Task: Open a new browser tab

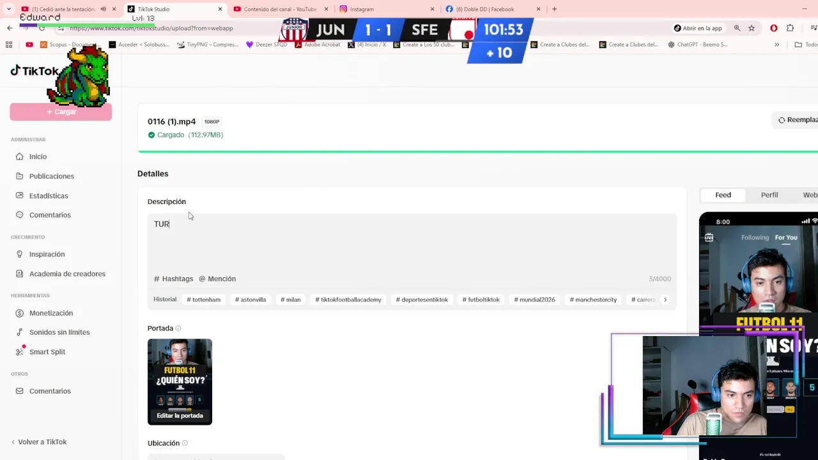Action: (554, 9)
